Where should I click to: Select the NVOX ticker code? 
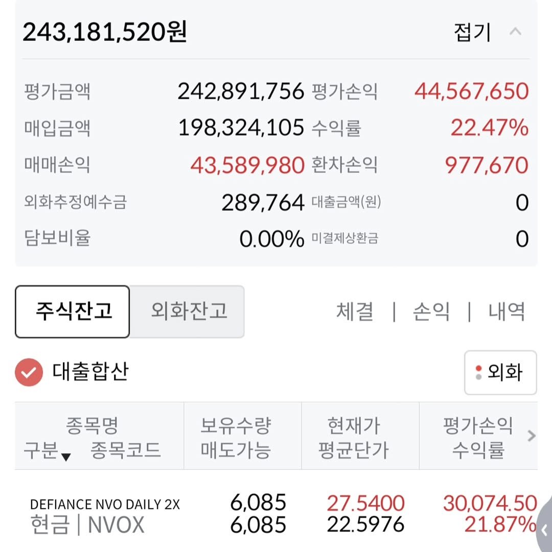tap(116, 525)
